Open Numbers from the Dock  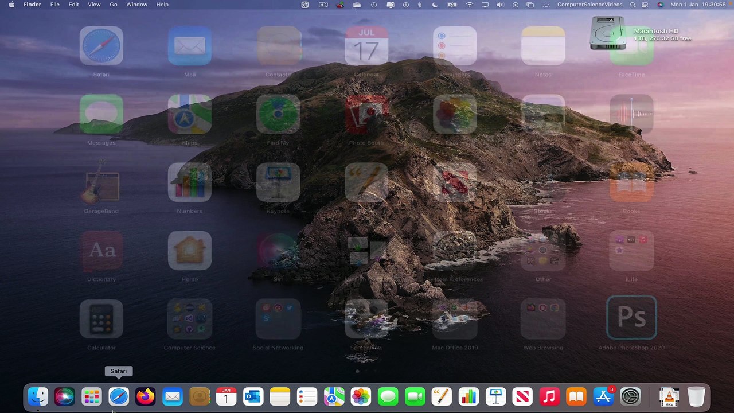469,396
